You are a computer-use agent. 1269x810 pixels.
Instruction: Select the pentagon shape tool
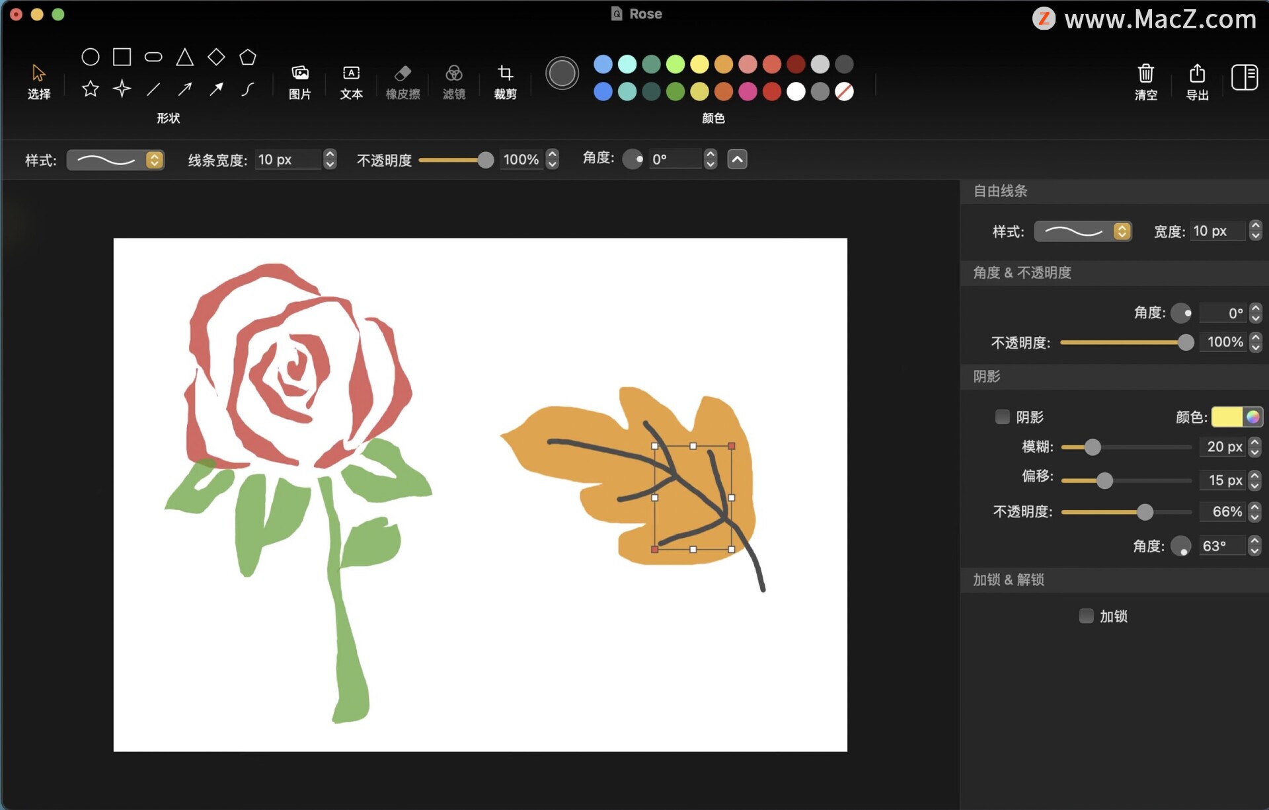248,57
